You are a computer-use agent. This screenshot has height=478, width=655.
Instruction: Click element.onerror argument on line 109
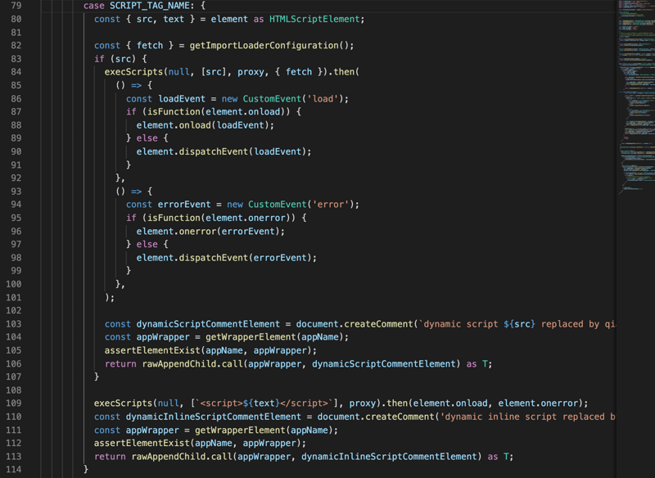[x=539, y=404]
